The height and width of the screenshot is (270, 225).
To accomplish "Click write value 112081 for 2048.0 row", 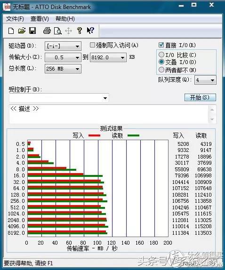I will (x=181, y=220).
